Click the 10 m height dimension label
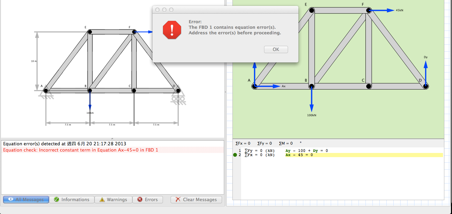Viewport: 452px width, 214px height. point(34,61)
